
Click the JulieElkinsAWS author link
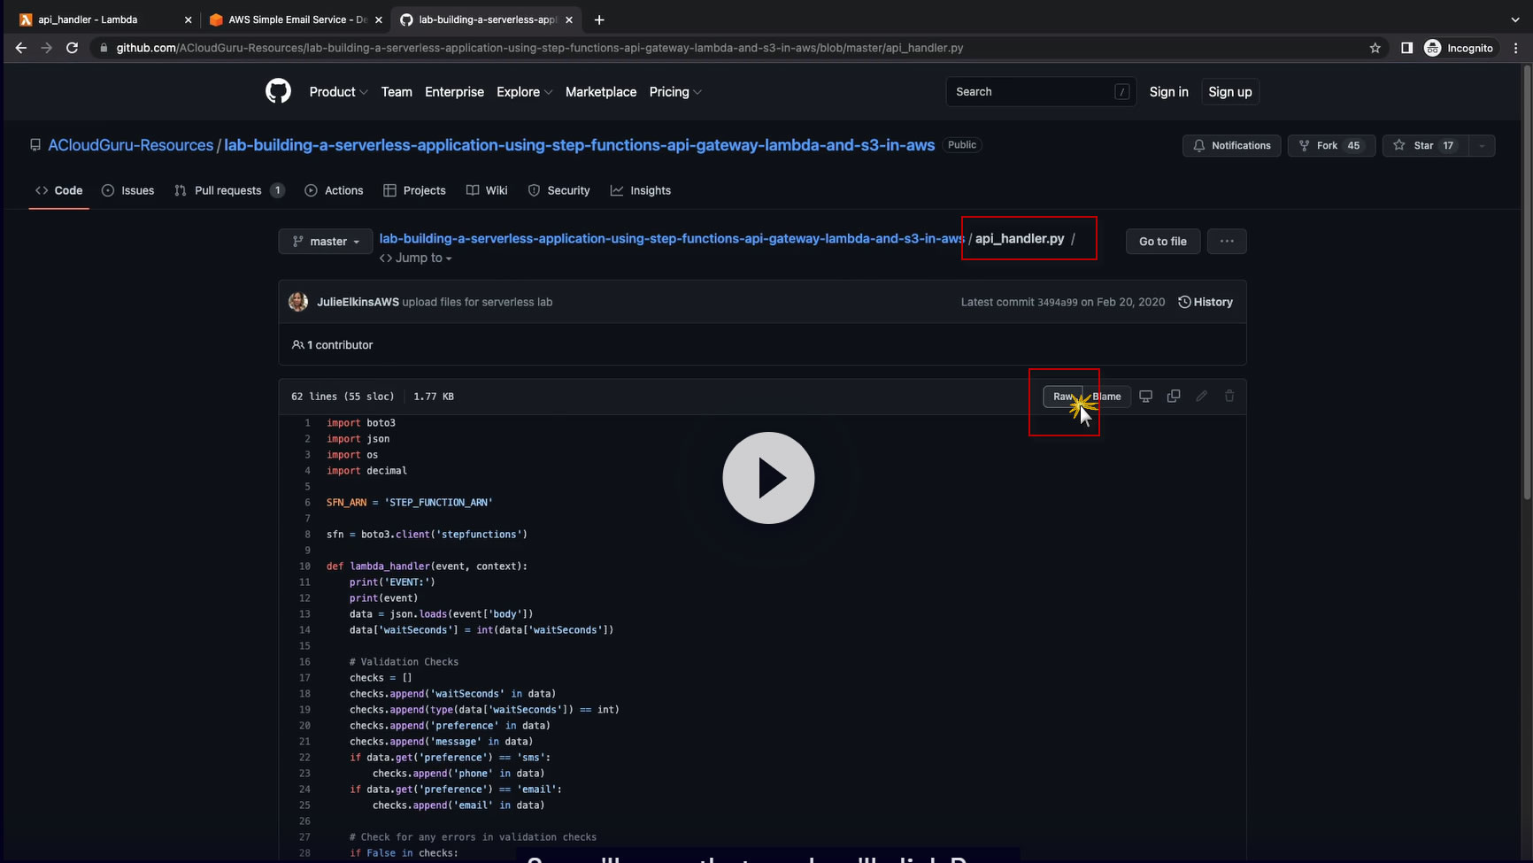coord(358,302)
